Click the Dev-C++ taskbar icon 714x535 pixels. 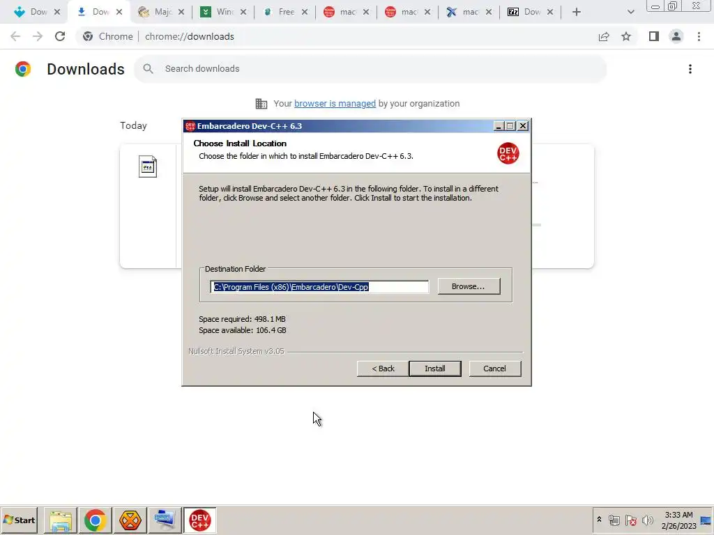click(x=200, y=520)
